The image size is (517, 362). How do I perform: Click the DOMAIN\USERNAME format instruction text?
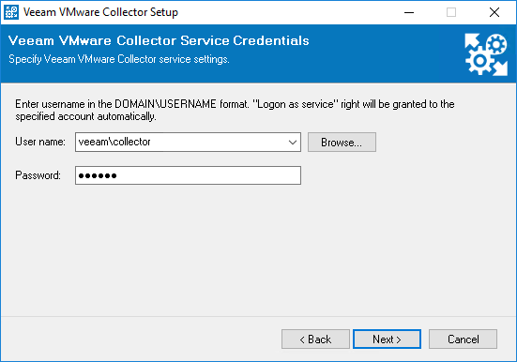pos(235,110)
